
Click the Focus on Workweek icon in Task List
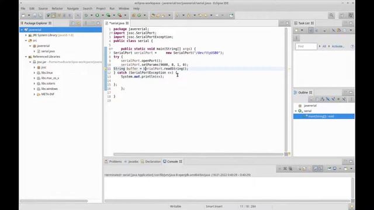coord(325,30)
